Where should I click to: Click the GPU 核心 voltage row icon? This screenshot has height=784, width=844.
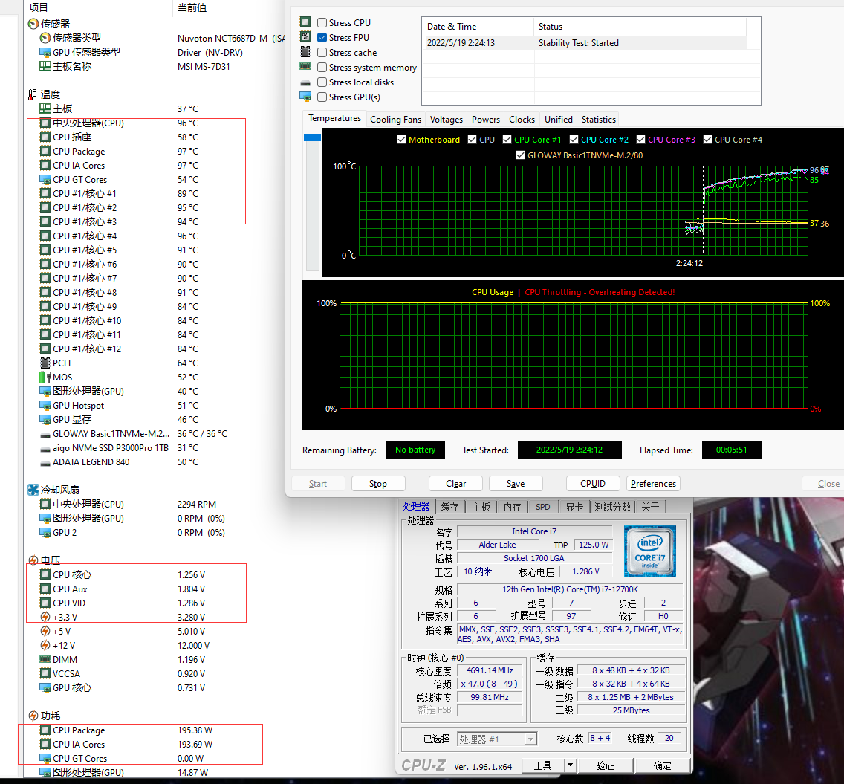(x=45, y=687)
